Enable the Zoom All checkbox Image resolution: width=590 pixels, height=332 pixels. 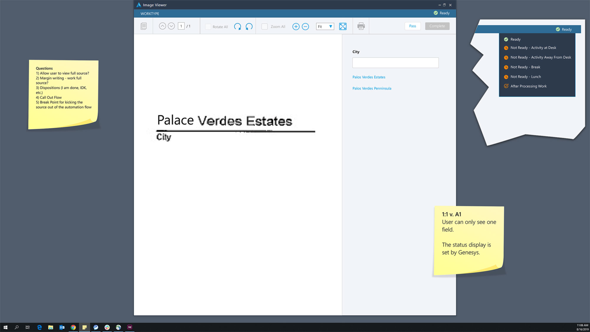265,27
